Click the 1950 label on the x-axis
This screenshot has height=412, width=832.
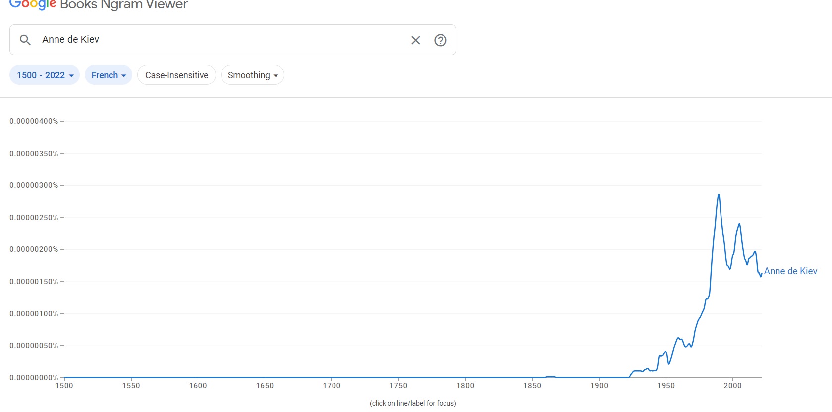666,386
